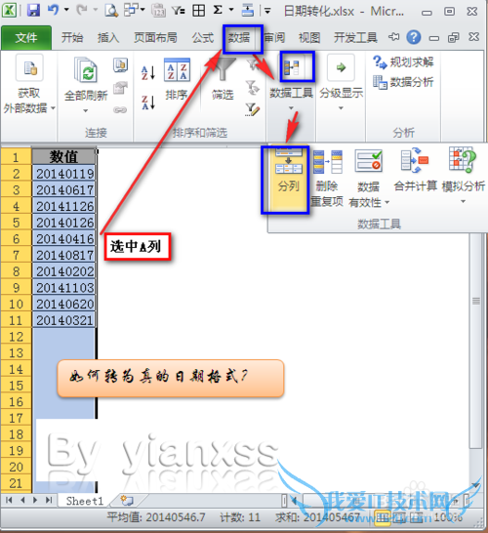Insert new worksheet tab icon

[127, 501]
